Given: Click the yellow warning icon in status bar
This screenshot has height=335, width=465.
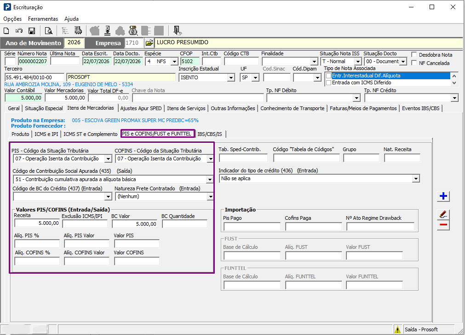Looking at the screenshot, I should [x=397, y=329].
